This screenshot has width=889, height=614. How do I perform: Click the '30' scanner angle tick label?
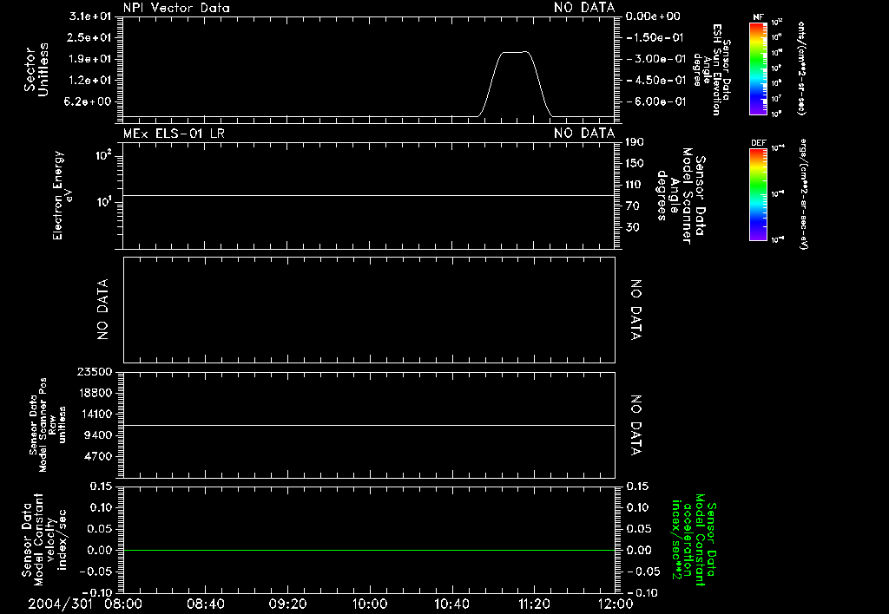[x=632, y=227]
